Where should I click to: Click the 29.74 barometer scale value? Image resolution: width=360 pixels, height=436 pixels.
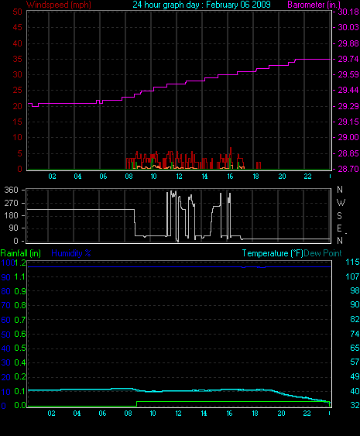[x=348, y=59]
